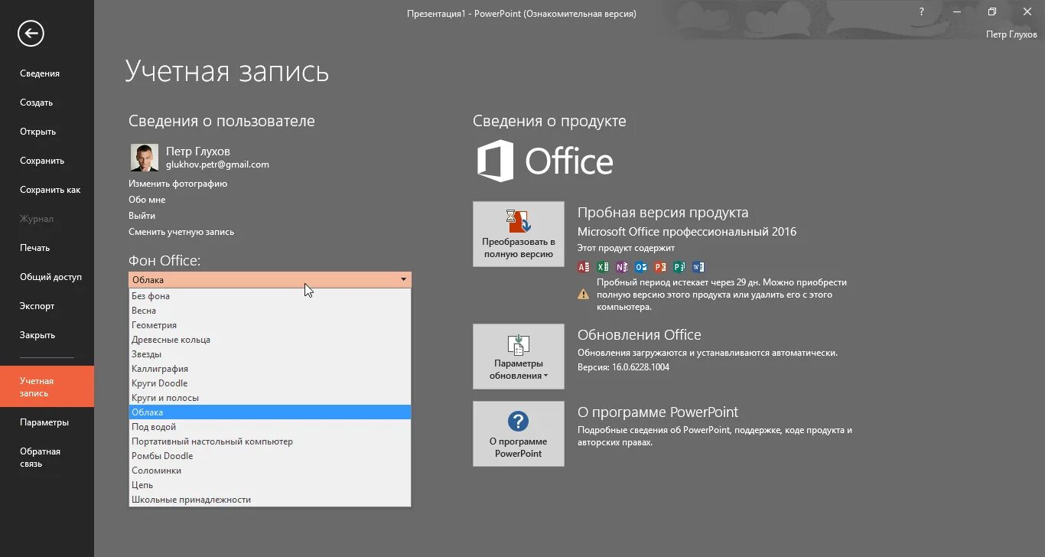Click the trial warning triangle icon
The height and width of the screenshot is (557, 1045).
click(x=584, y=293)
